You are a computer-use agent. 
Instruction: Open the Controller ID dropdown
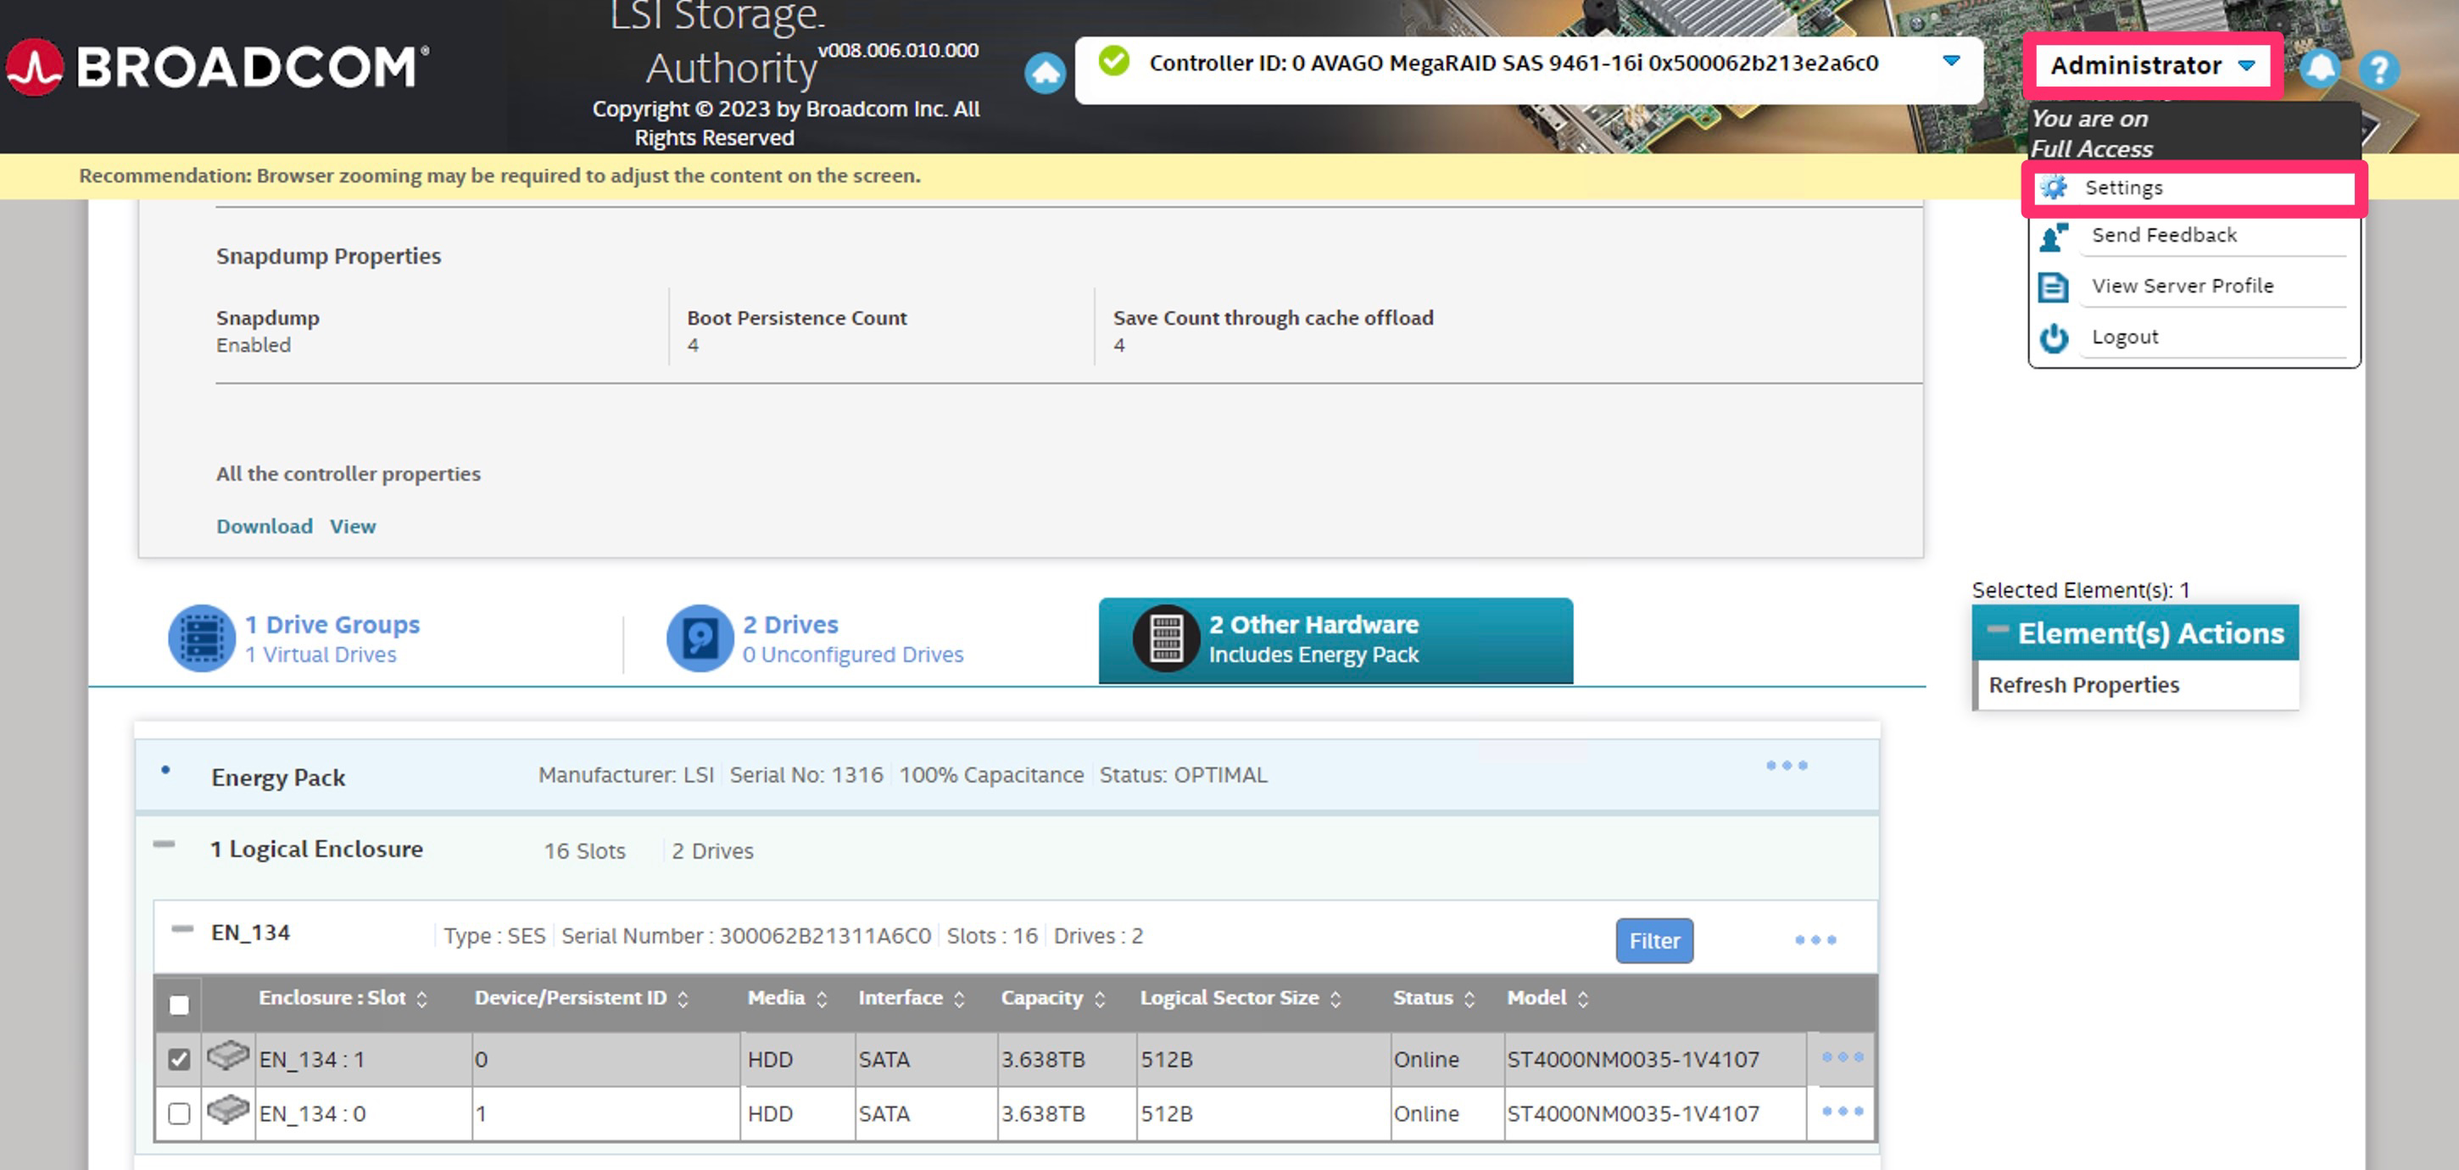(1951, 62)
